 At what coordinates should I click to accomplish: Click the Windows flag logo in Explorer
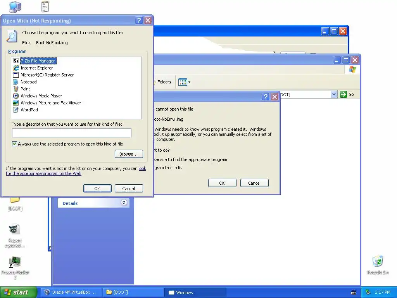click(352, 69)
